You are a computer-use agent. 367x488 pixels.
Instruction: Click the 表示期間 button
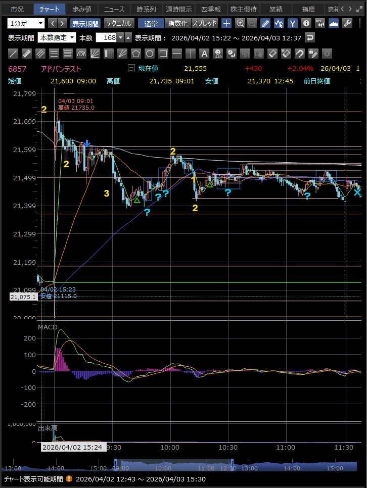coord(85,23)
